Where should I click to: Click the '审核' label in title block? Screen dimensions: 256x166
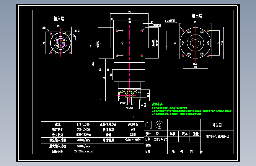click(148, 145)
